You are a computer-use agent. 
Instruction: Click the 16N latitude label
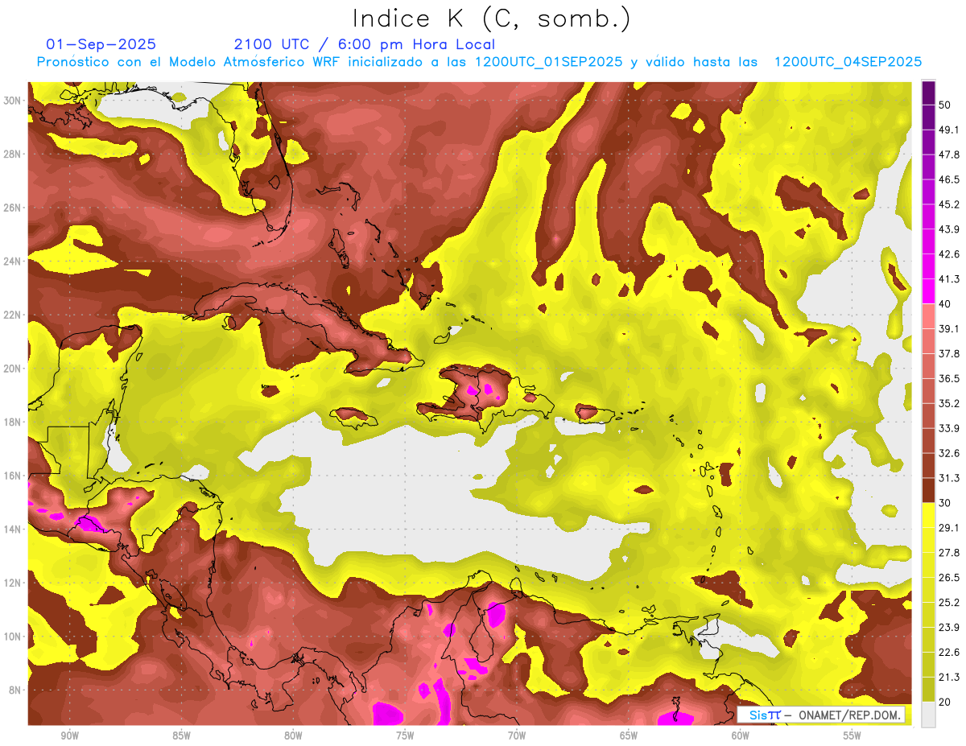14,476
